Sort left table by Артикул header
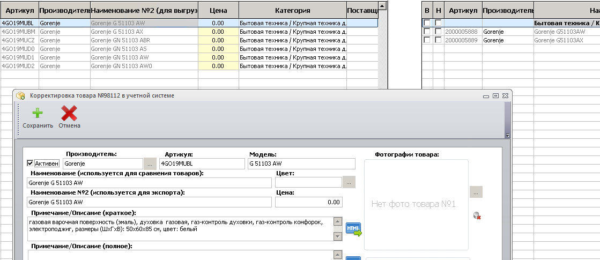 [19, 10]
